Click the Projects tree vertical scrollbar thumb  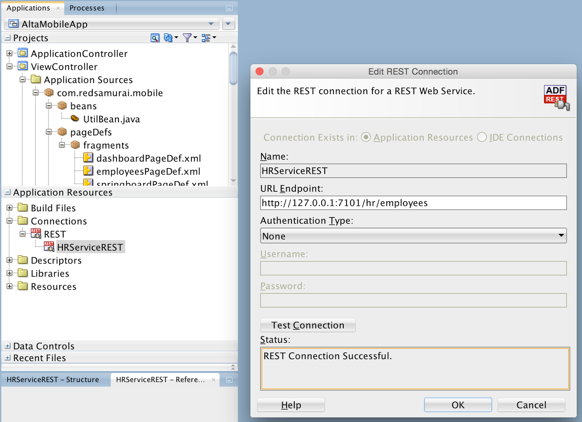(233, 68)
